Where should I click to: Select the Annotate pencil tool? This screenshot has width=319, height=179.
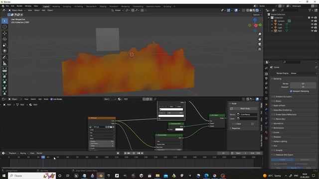pyautogui.click(x=4, y=58)
